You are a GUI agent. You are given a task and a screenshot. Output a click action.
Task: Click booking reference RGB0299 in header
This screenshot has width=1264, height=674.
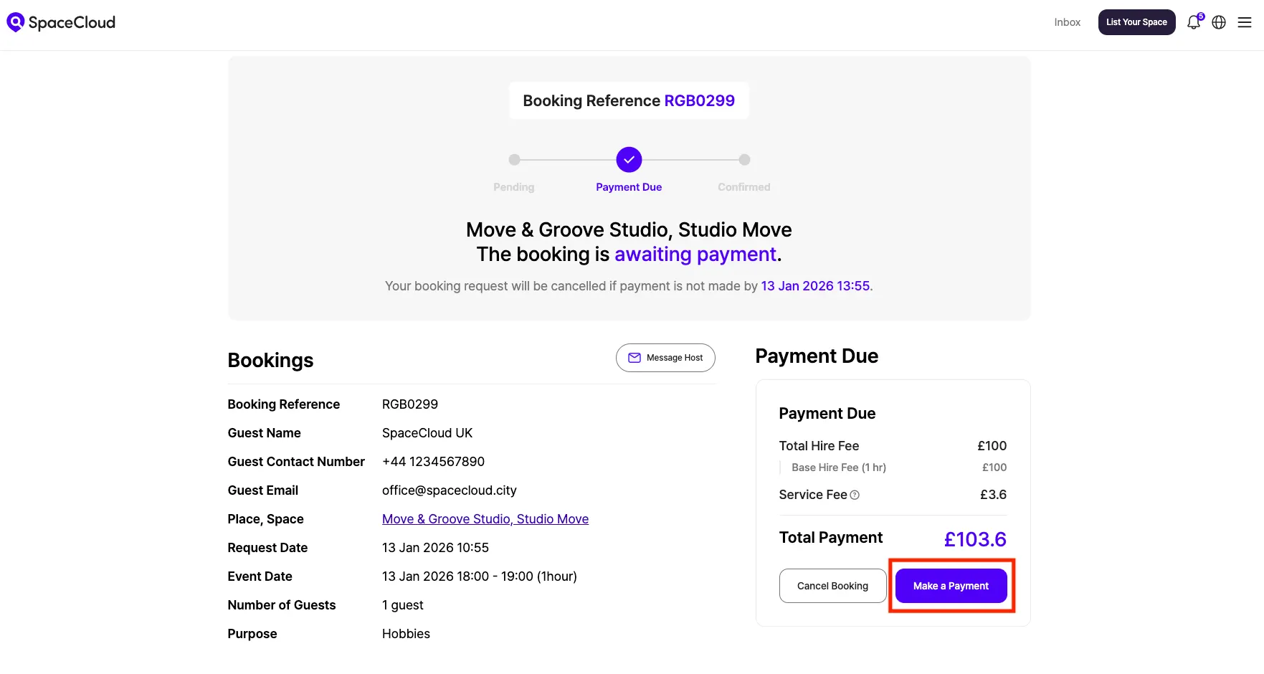[699, 100]
